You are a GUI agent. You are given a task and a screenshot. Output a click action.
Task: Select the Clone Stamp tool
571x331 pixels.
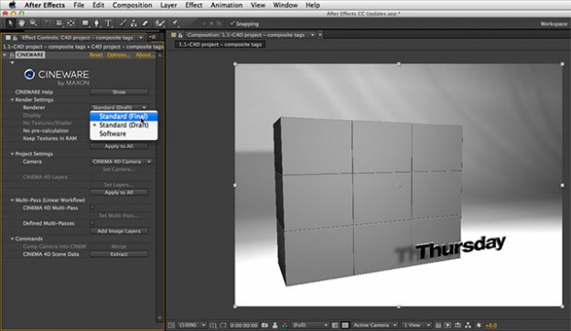(134, 23)
